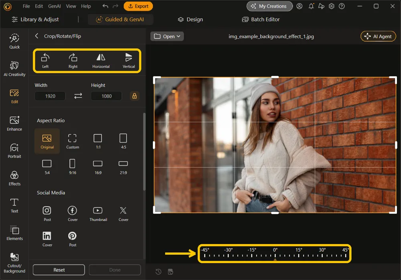Open the Effects sidebar section
Image resolution: width=401 pixels, height=280 pixels.
(x=14, y=178)
